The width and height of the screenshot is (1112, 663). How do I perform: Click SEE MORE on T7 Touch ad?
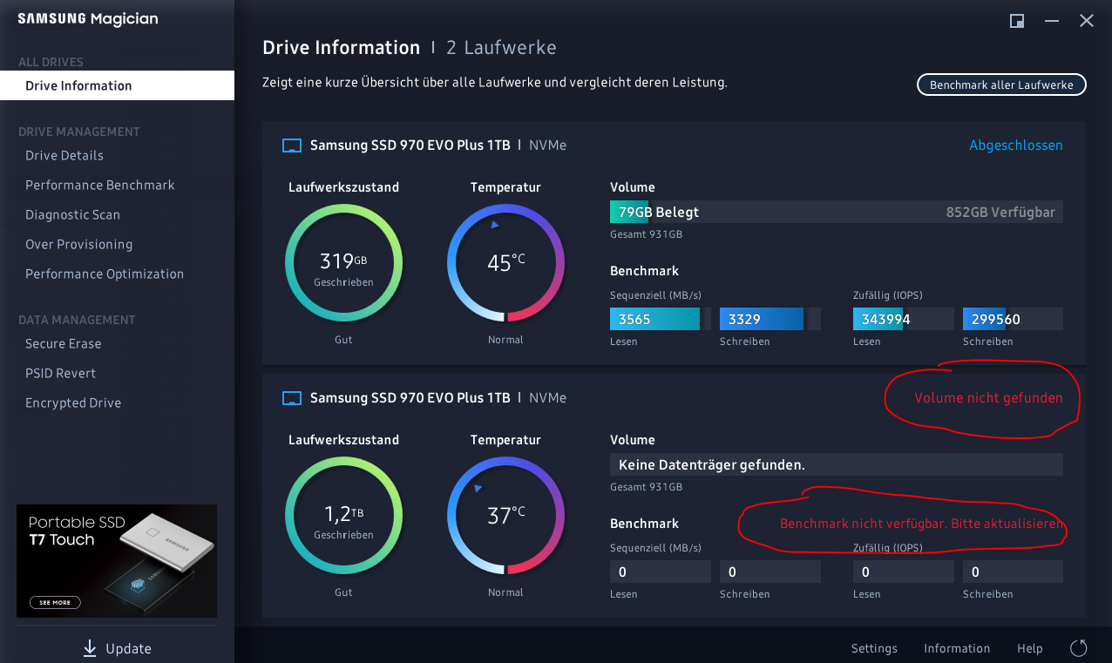click(55, 602)
